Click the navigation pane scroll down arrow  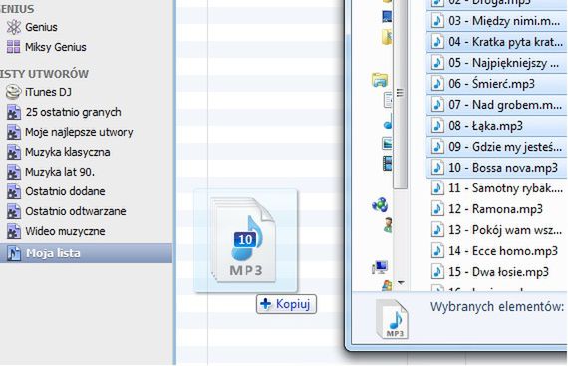pos(401,282)
